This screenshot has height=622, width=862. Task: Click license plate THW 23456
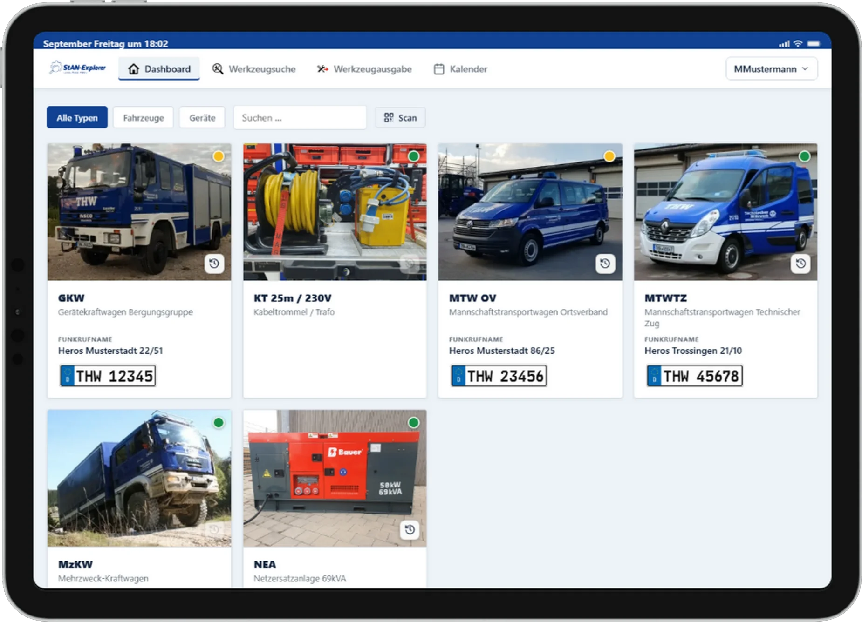click(499, 376)
